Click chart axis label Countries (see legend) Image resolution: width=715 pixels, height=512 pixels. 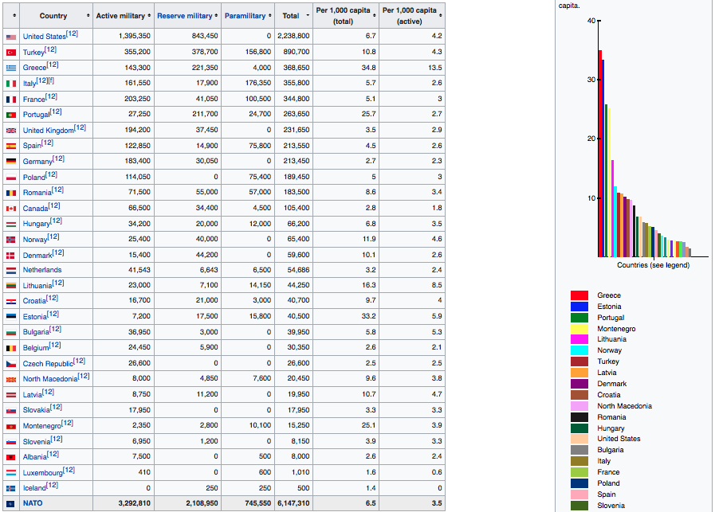[653, 265]
